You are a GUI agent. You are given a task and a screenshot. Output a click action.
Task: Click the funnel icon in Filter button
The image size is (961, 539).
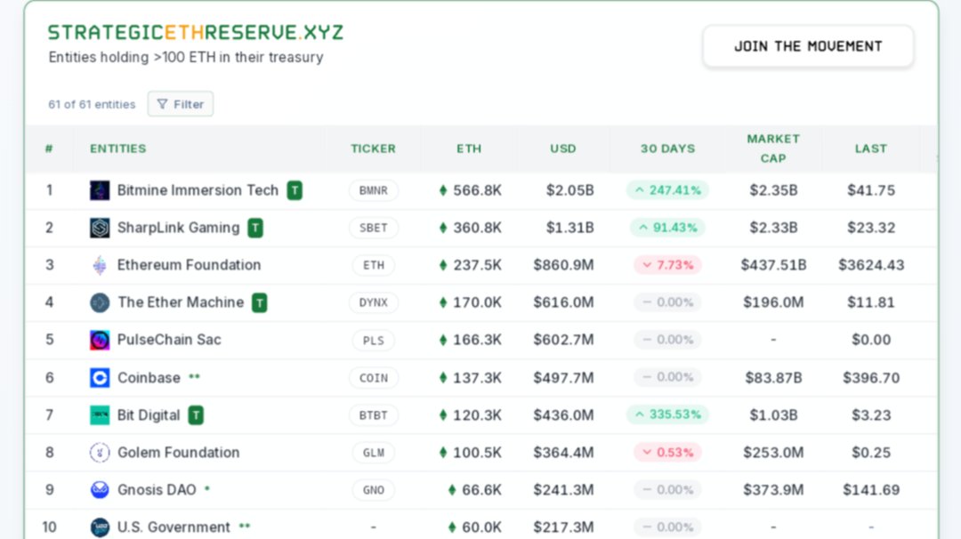162,104
